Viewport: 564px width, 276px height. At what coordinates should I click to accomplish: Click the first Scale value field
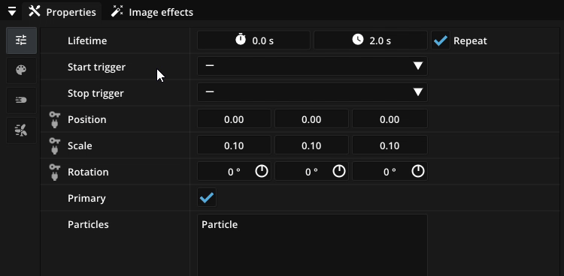234,145
